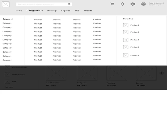Click the first bestseller thumbnail image

(x=126, y=25)
